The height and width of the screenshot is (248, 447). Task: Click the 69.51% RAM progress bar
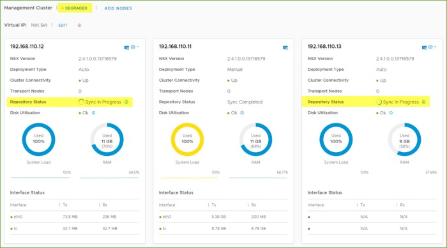[109, 178]
